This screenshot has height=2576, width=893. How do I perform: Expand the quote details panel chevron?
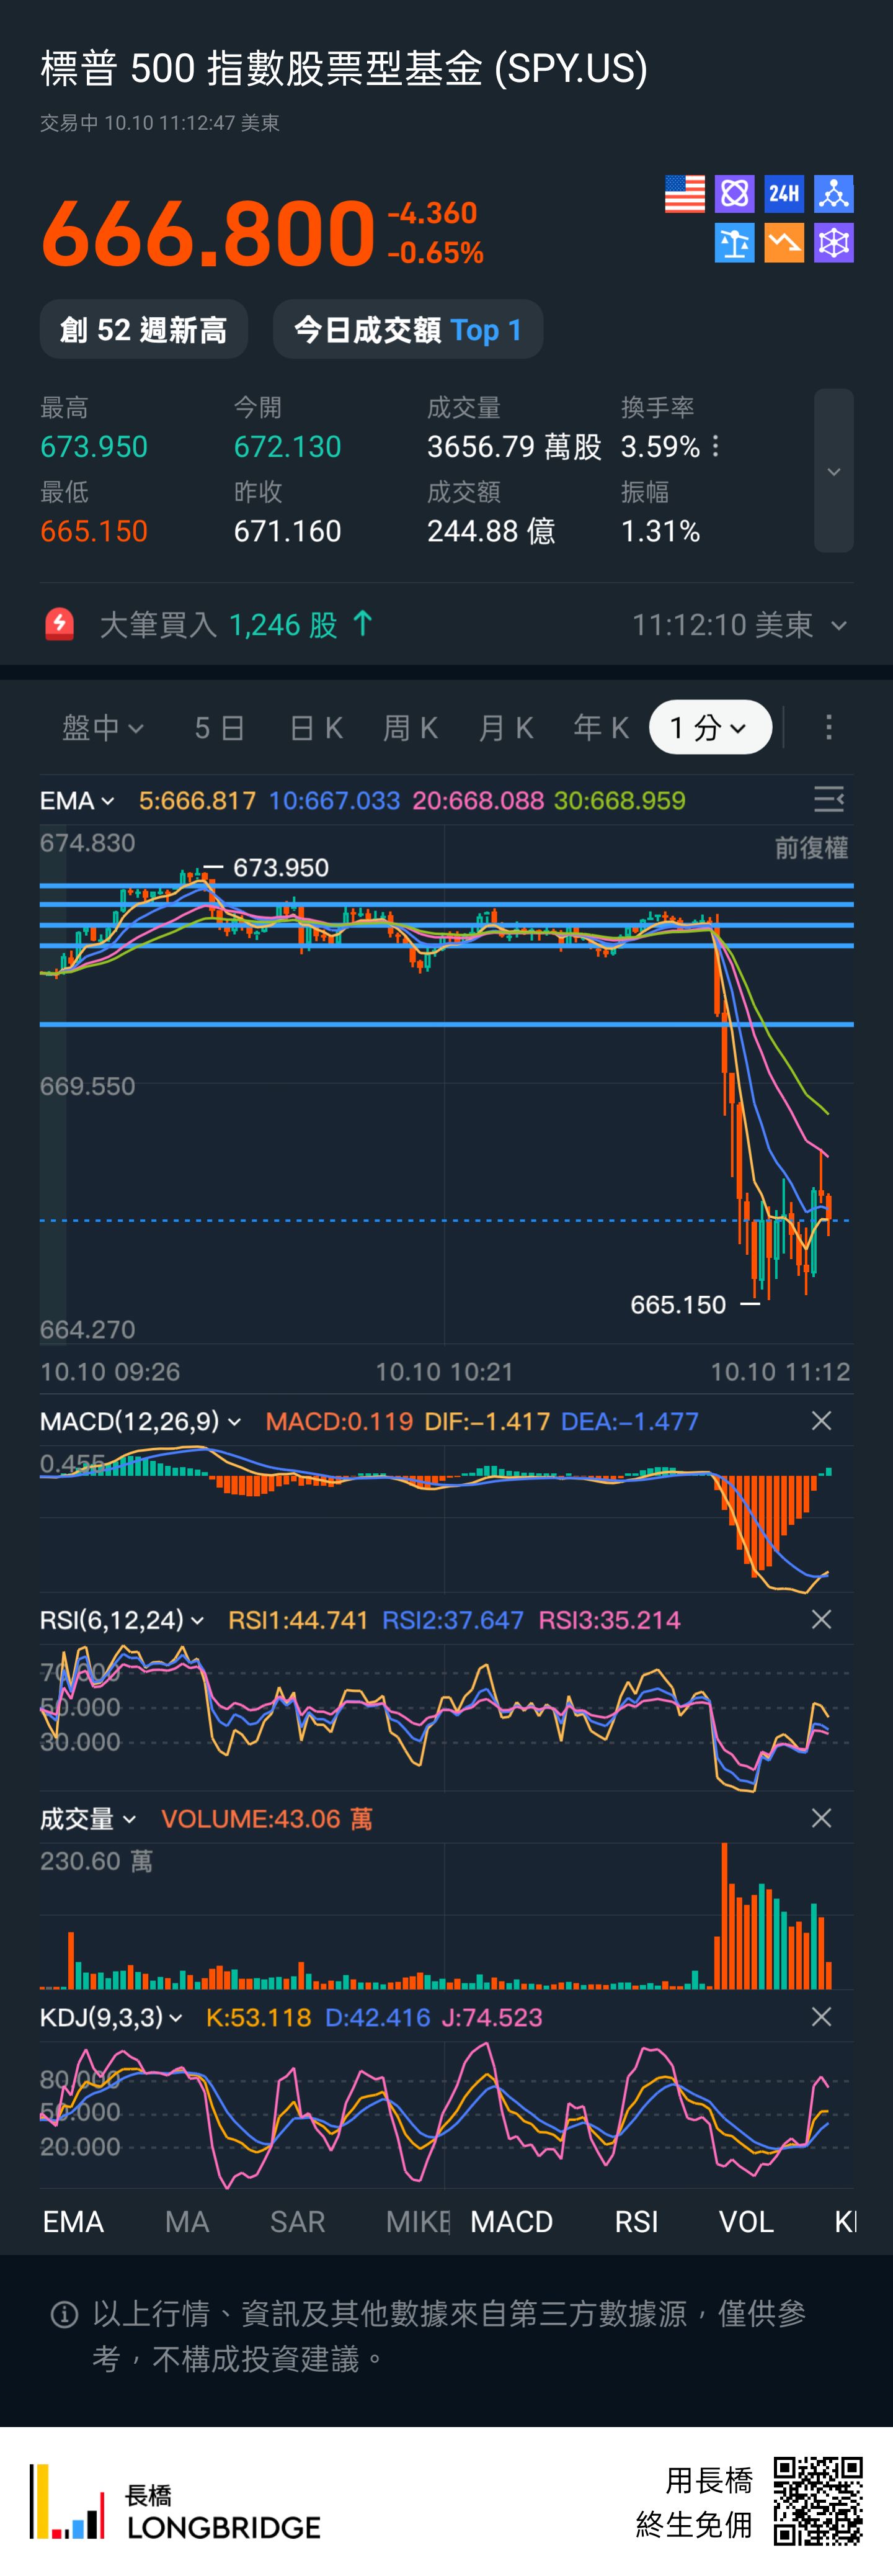(833, 471)
